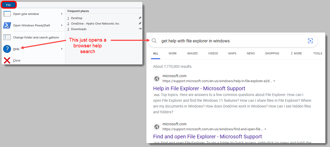This screenshot has height=147, width=330.
Task: Expand arrow beside help-in-file-explorer URL
Action: 274,81
